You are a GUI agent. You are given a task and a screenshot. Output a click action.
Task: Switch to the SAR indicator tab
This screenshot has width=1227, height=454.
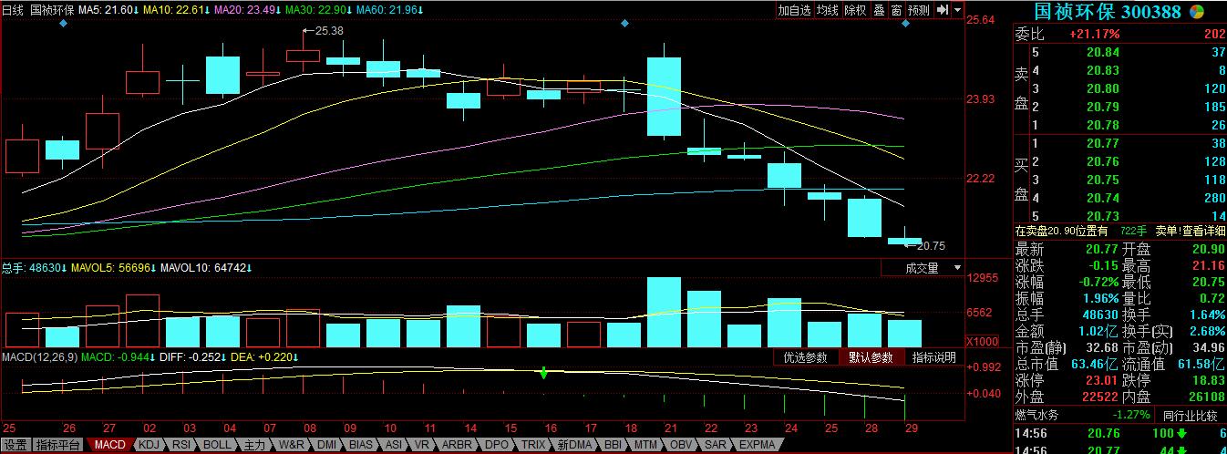(716, 445)
